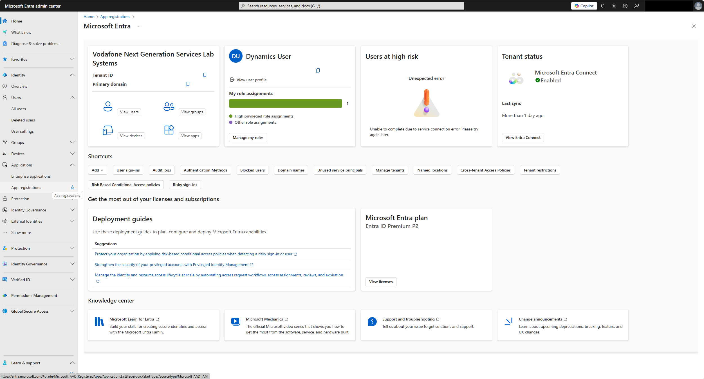This screenshot has width=704, height=379.
Task: Click the help question mark icon
Action: [625, 6]
